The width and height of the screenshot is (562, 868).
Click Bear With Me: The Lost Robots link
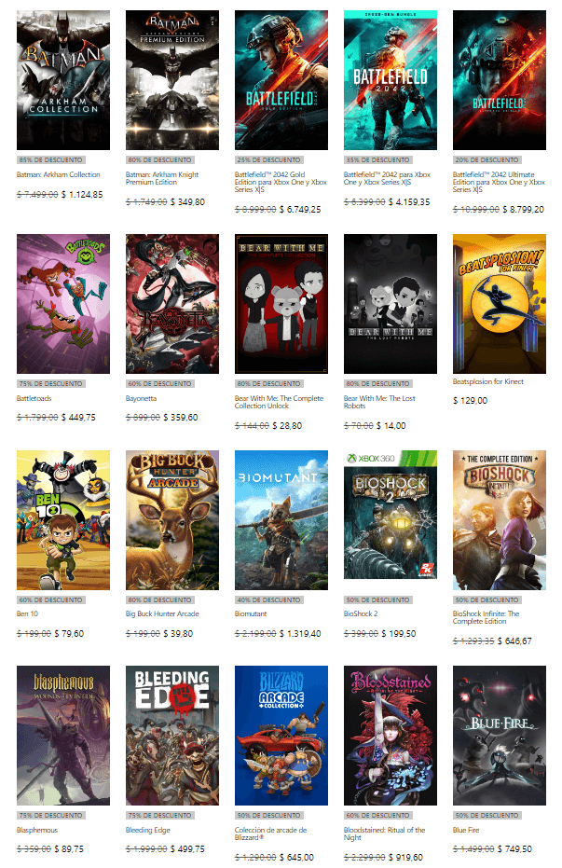point(379,402)
